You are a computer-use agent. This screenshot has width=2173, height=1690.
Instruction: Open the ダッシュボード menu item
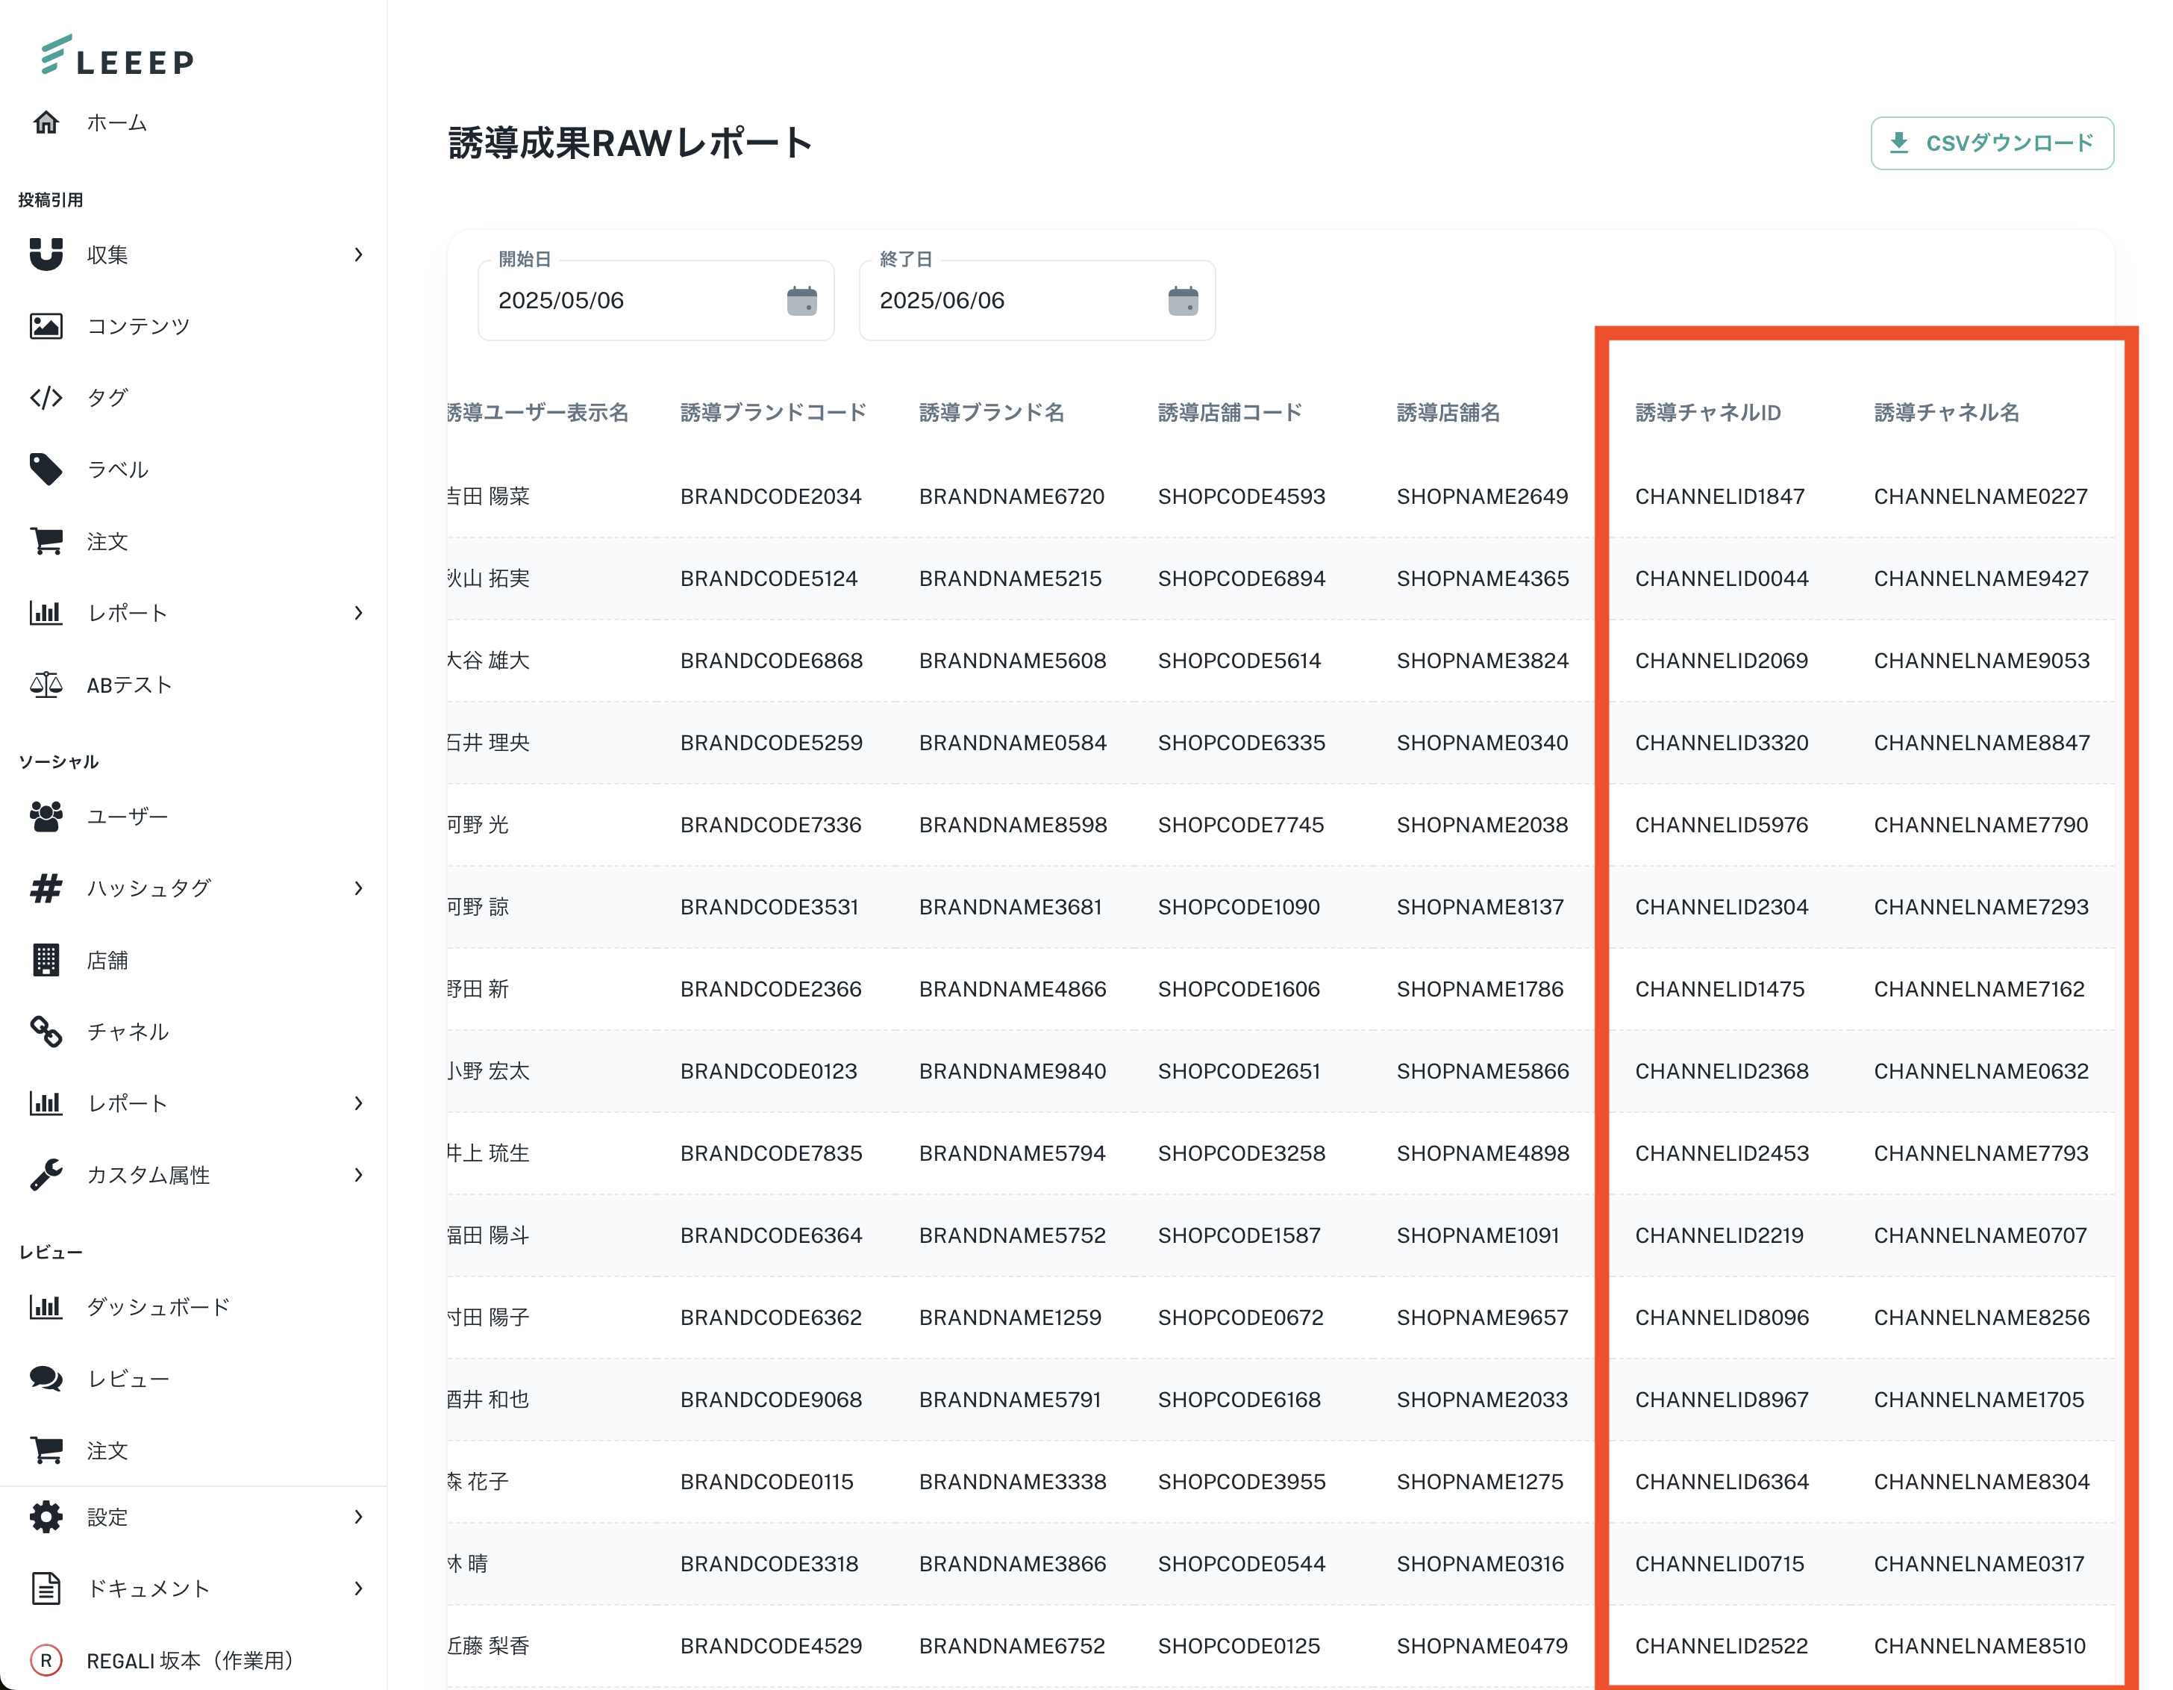158,1307
